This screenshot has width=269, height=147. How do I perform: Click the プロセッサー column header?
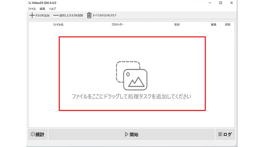point(118,25)
